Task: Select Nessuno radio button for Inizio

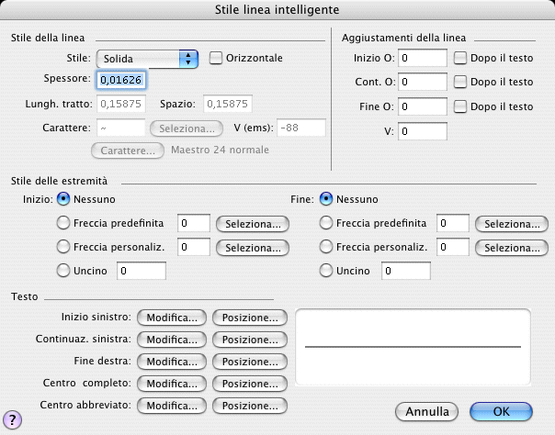Action: tap(63, 199)
